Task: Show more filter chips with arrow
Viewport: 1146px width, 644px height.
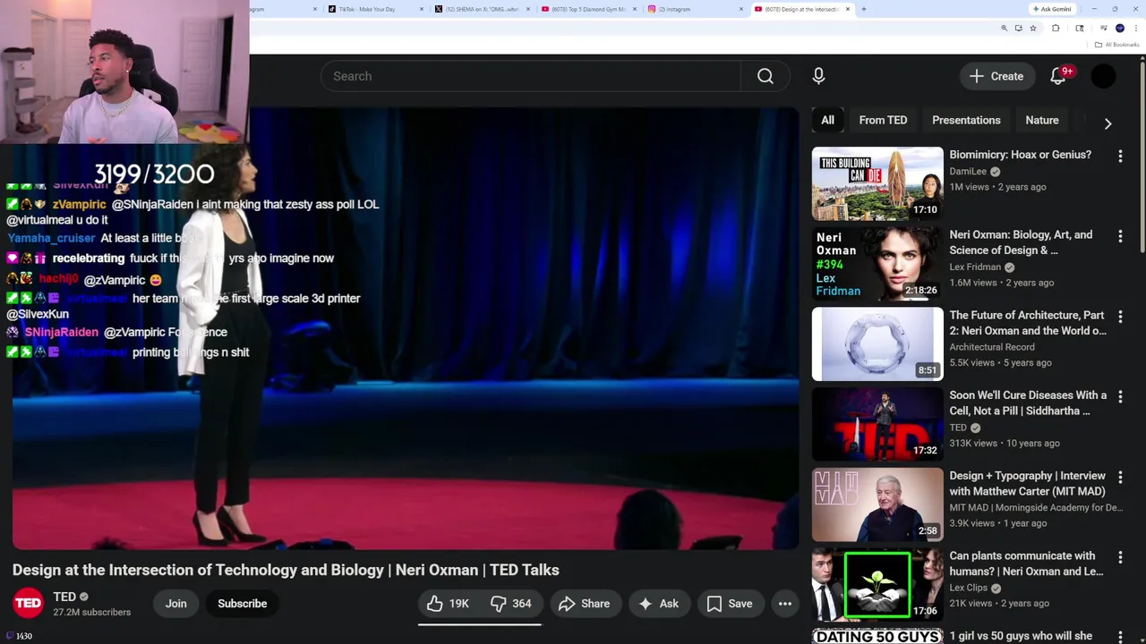Action: pos(1108,123)
